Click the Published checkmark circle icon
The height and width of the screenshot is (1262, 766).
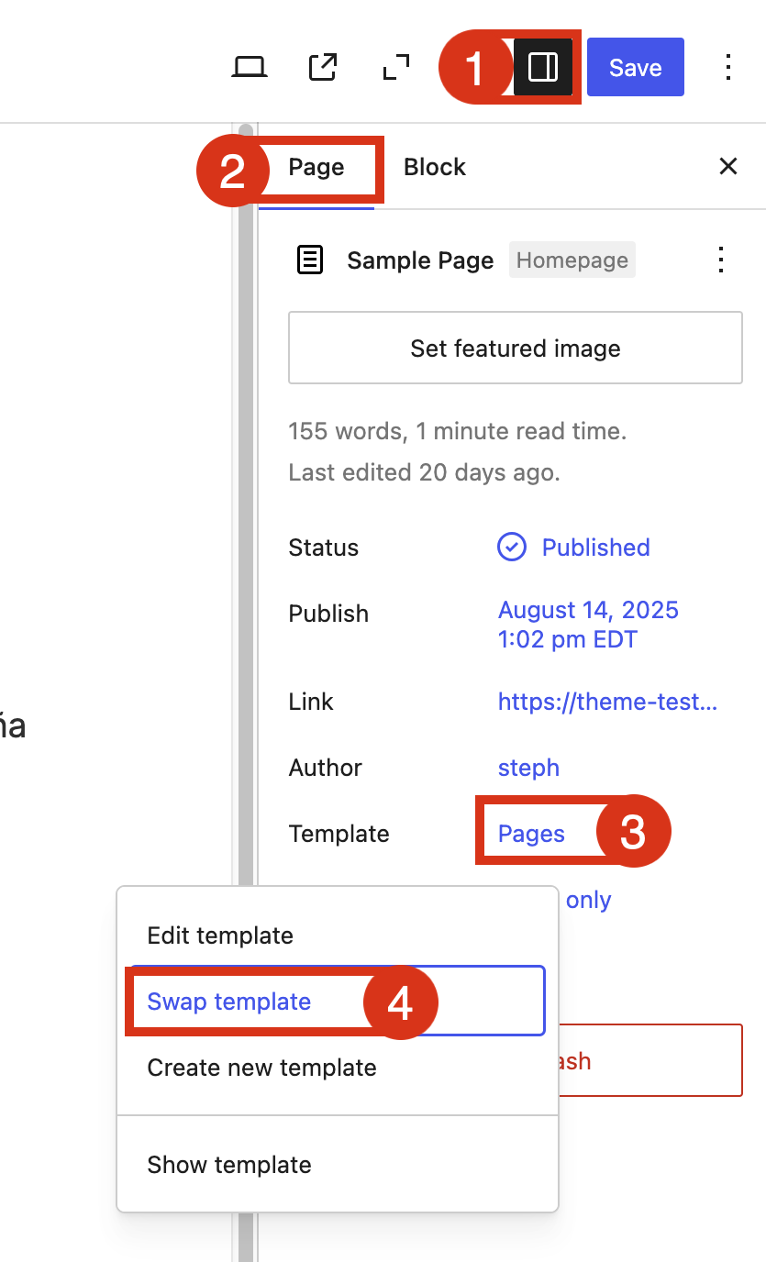pos(511,548)
